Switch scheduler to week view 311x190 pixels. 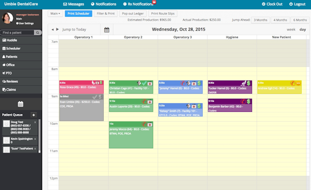coord(291,30)
